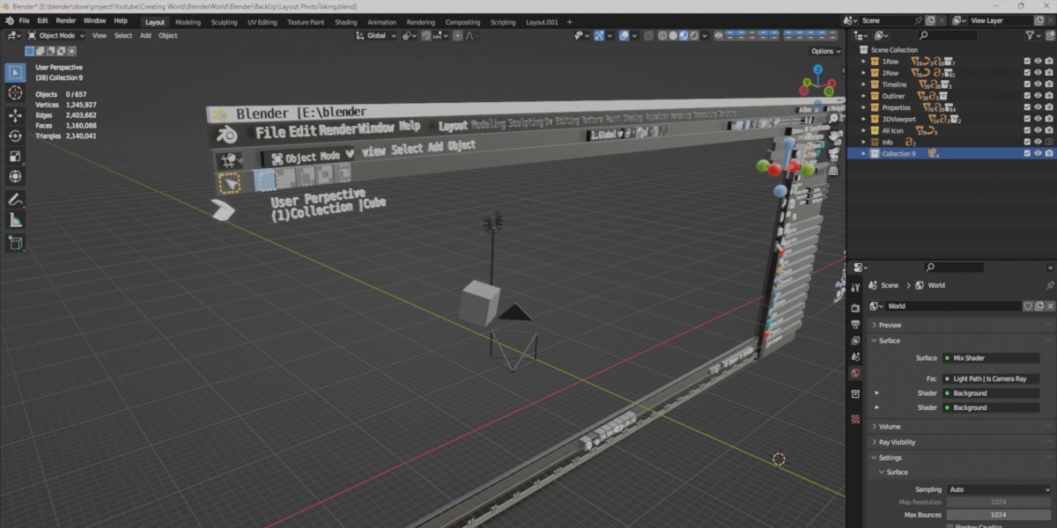Disable camera render visibility for 1Row collection
This screenshot has width=1057, height=528.
coord(1047,61)
